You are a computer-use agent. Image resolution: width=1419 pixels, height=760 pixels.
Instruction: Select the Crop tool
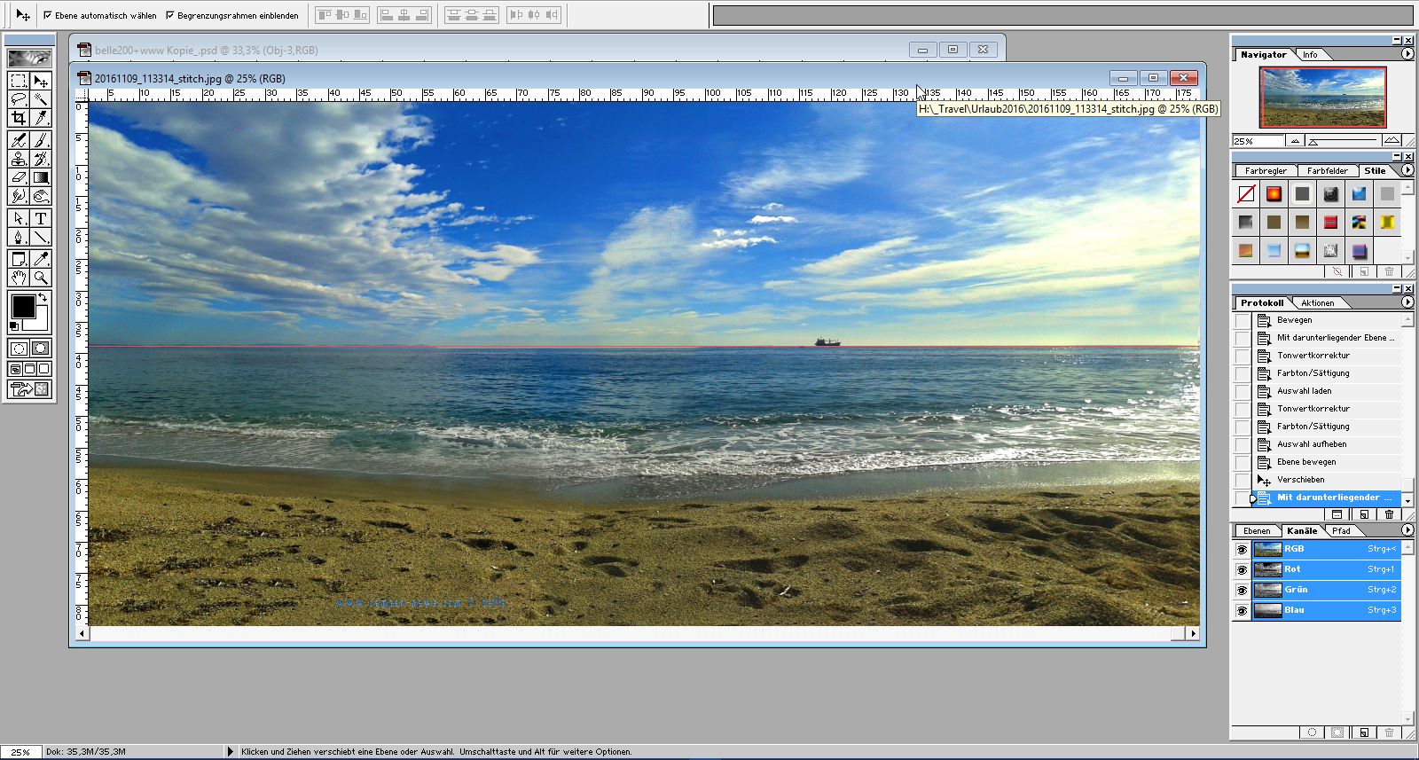[19, 118]
